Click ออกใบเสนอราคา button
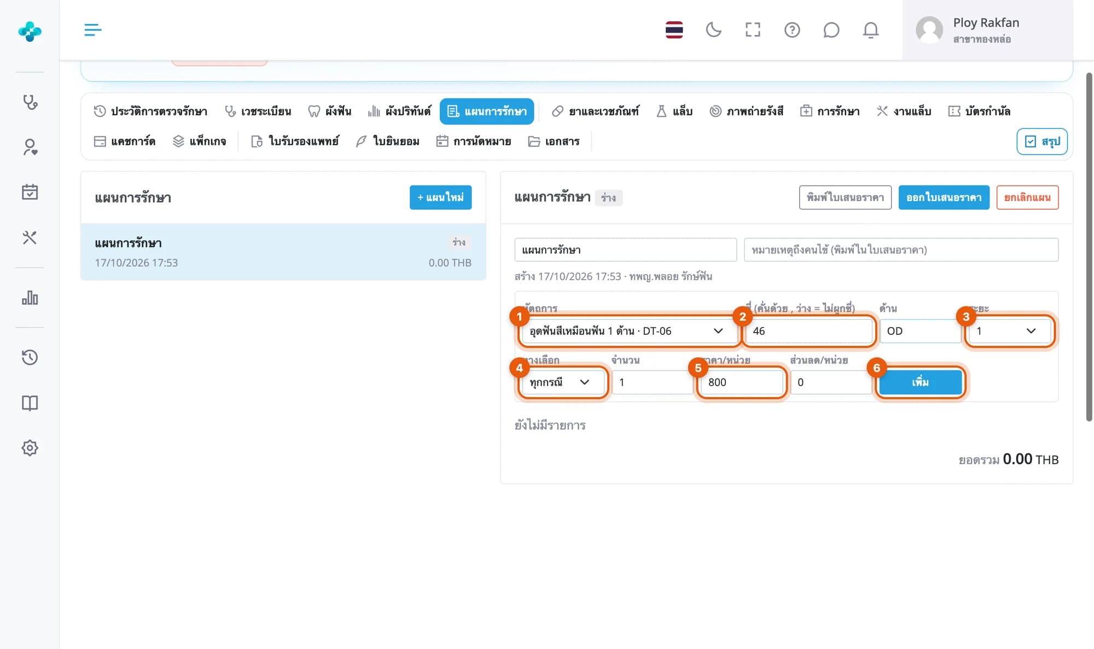 coord(944,197)
